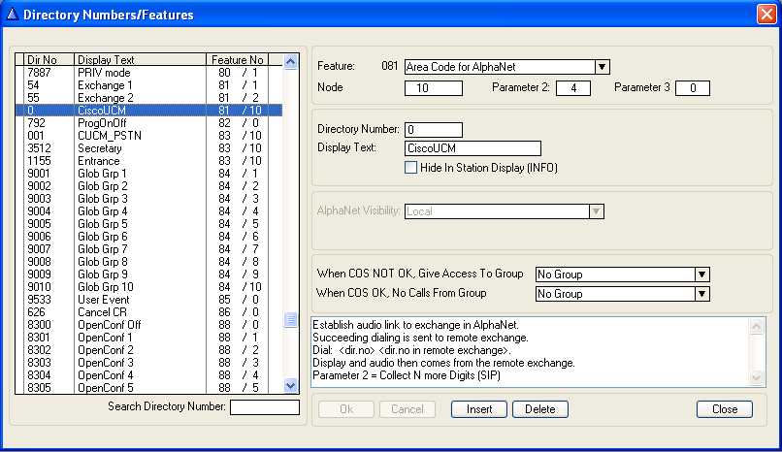Sort by Dir No column header
The image size is (782, 452).
point(45,60)
